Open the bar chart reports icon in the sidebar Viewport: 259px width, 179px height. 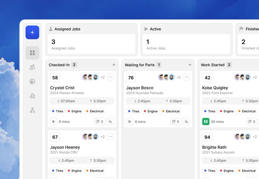click(x=32, y=96)
